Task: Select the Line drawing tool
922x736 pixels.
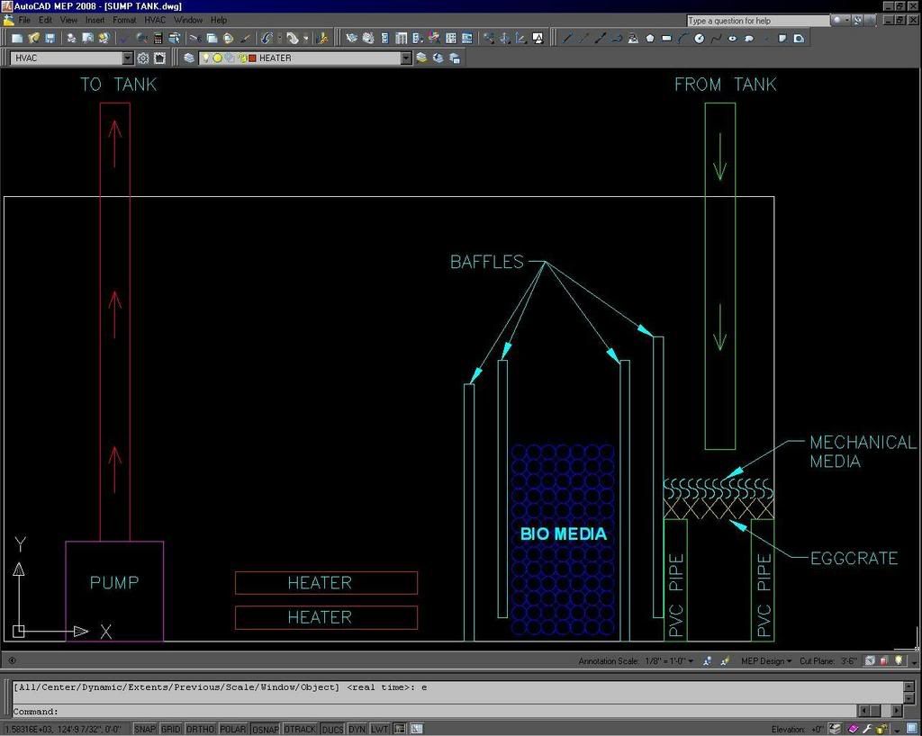Action: coord(567,38)
